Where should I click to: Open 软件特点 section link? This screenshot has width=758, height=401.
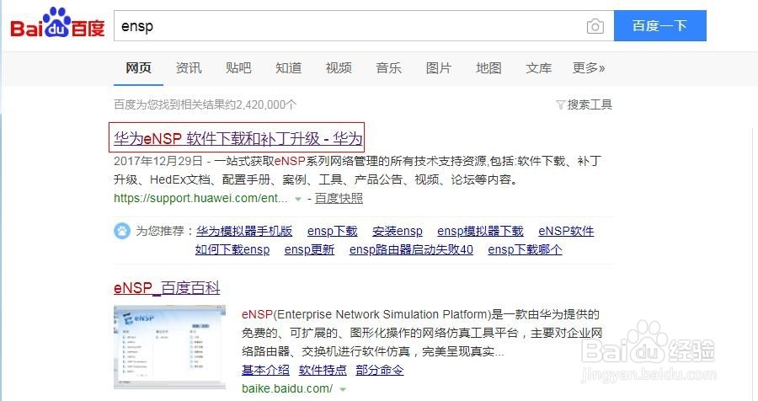pyautogui.click(x=323, y=370)
